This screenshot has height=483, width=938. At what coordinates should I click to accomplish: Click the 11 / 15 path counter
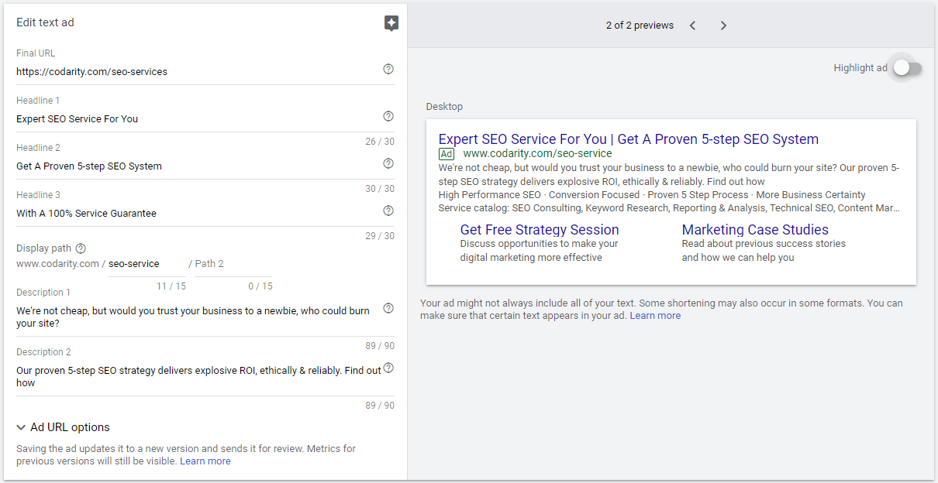point(171,286)
